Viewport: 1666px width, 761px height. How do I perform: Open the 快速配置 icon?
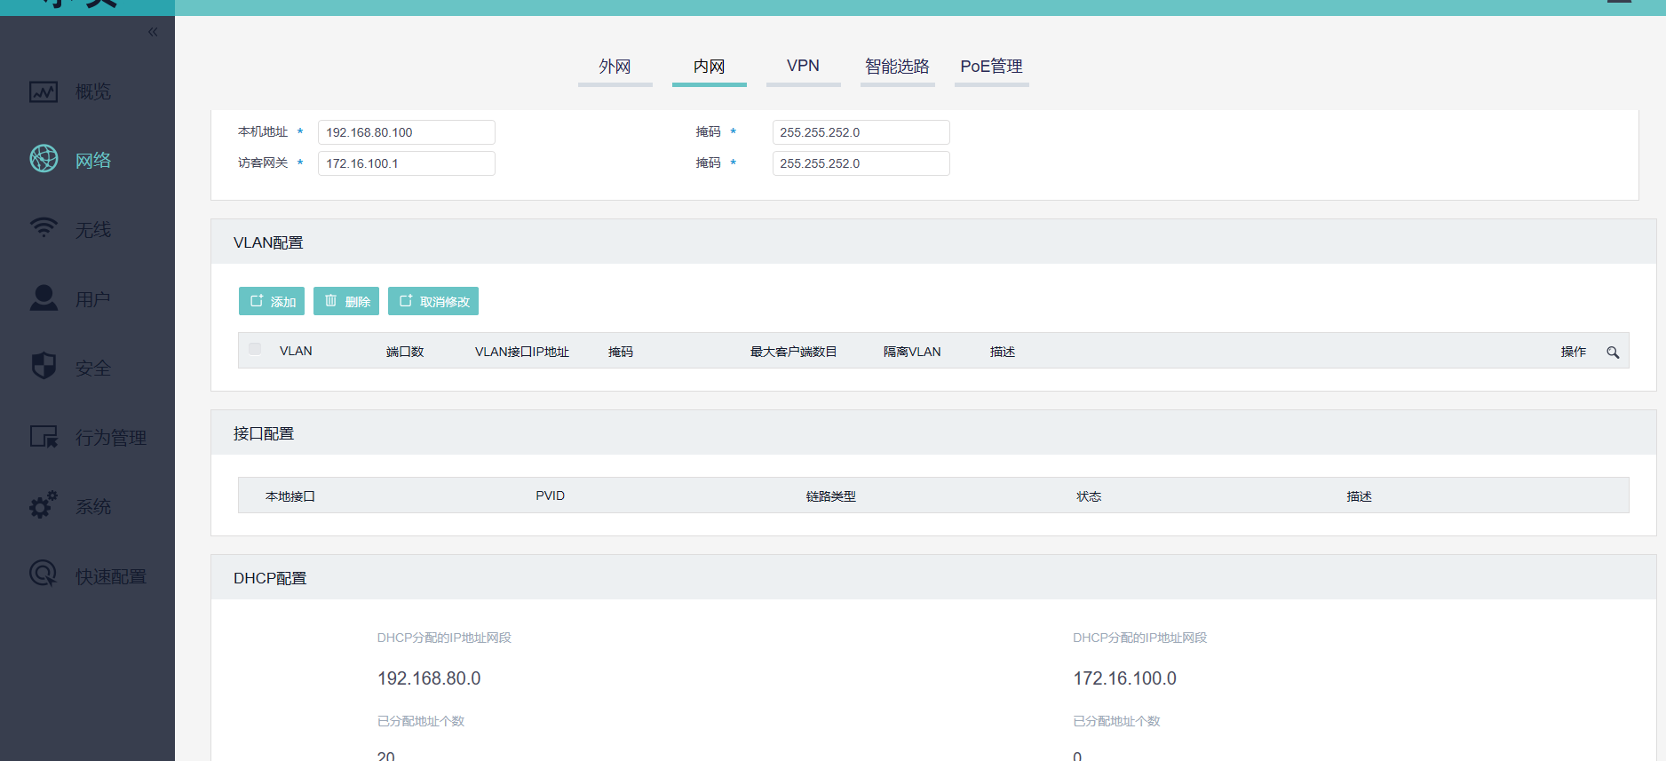point(44,574)
